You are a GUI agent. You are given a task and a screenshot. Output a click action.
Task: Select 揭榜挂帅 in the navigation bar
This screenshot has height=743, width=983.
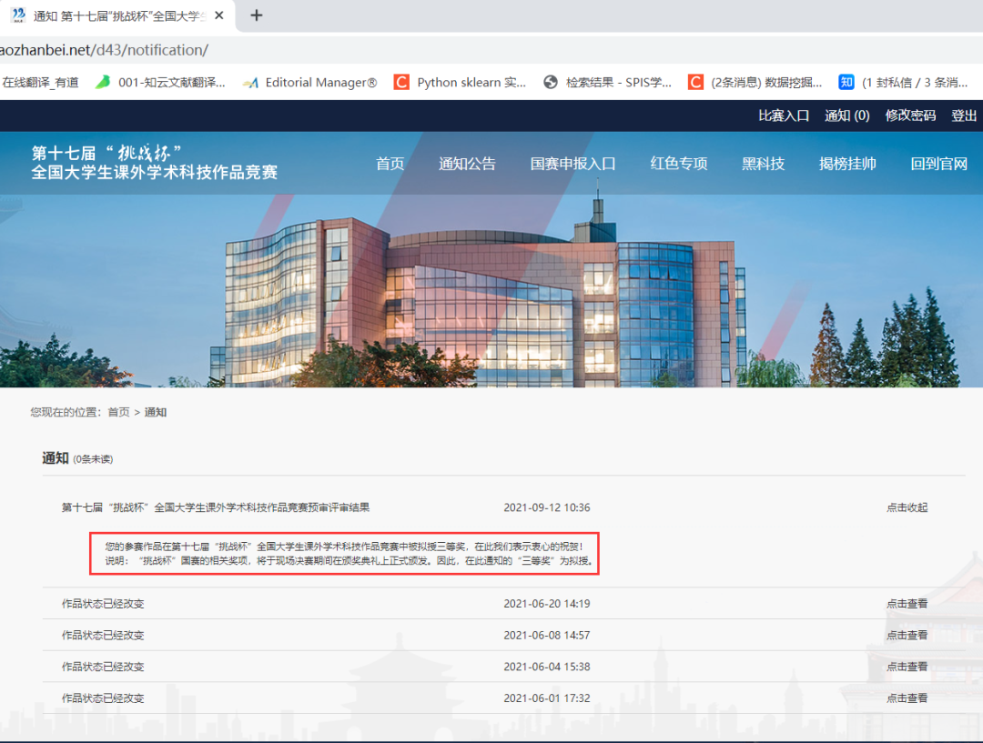point(847,164)
